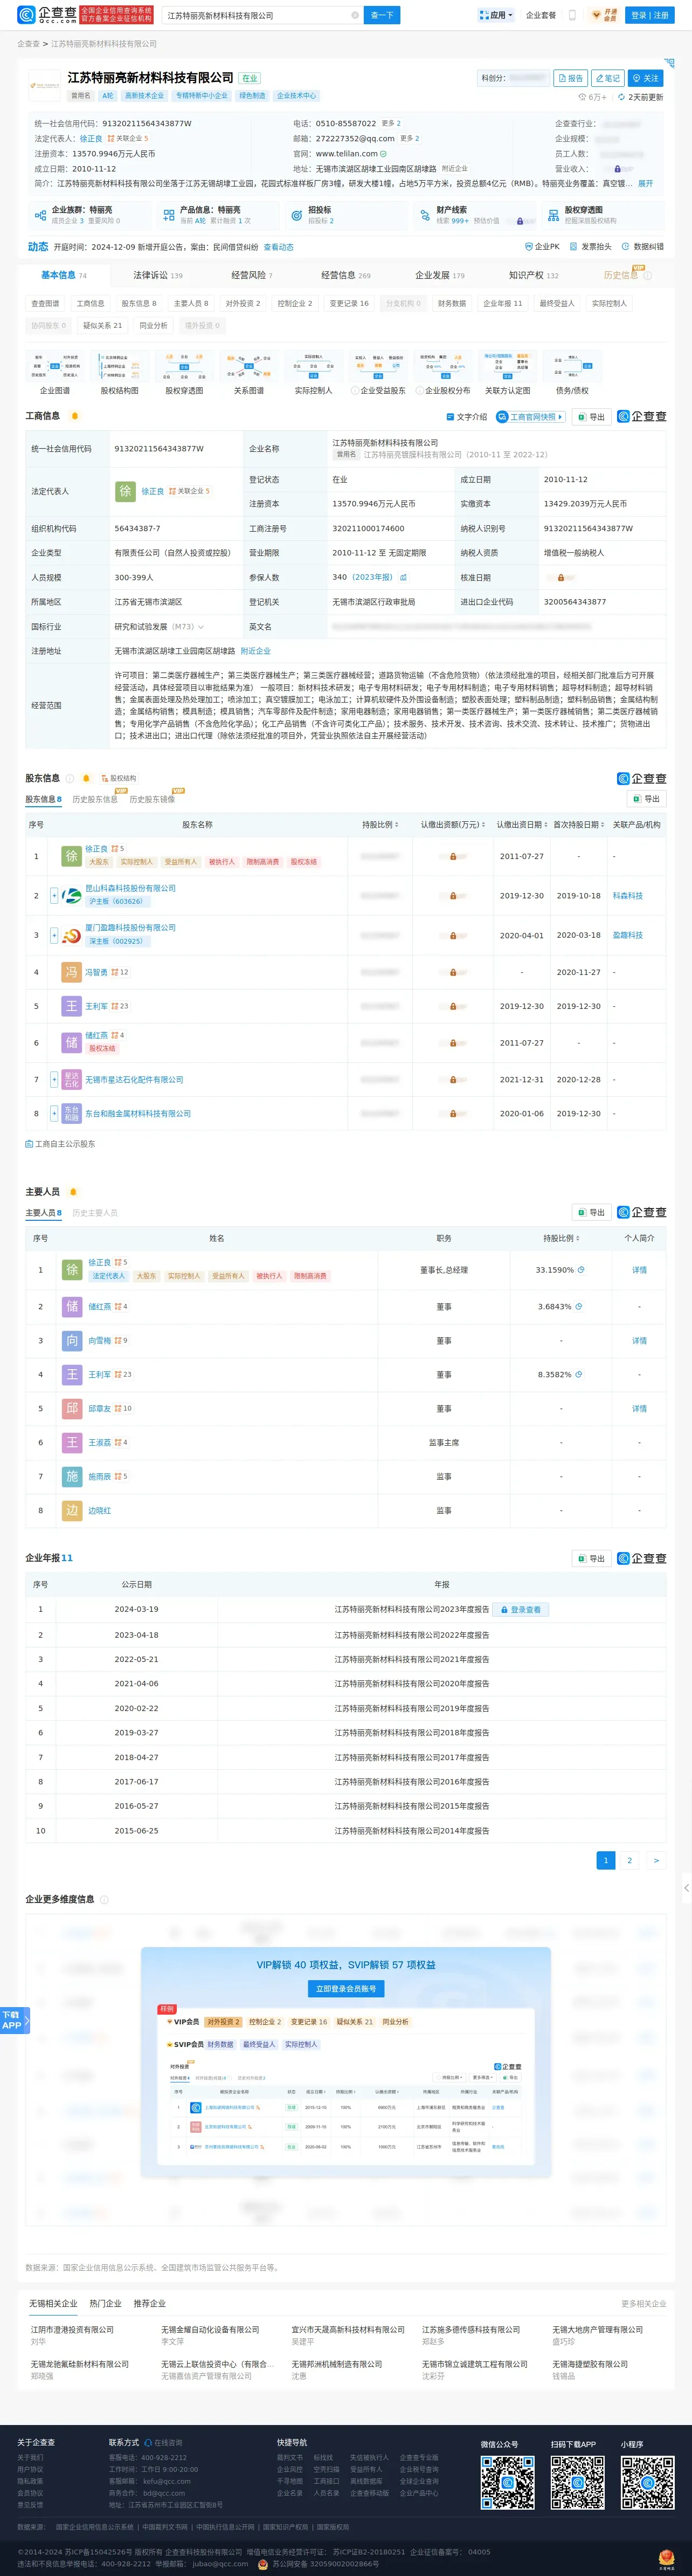Switch to 知识产权 tab
692x2576 pixels.
click(x=533, y=275)
